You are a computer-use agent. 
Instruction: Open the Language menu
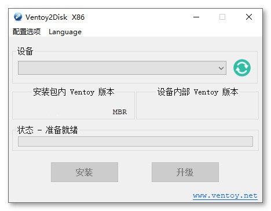tap(65, 32)
